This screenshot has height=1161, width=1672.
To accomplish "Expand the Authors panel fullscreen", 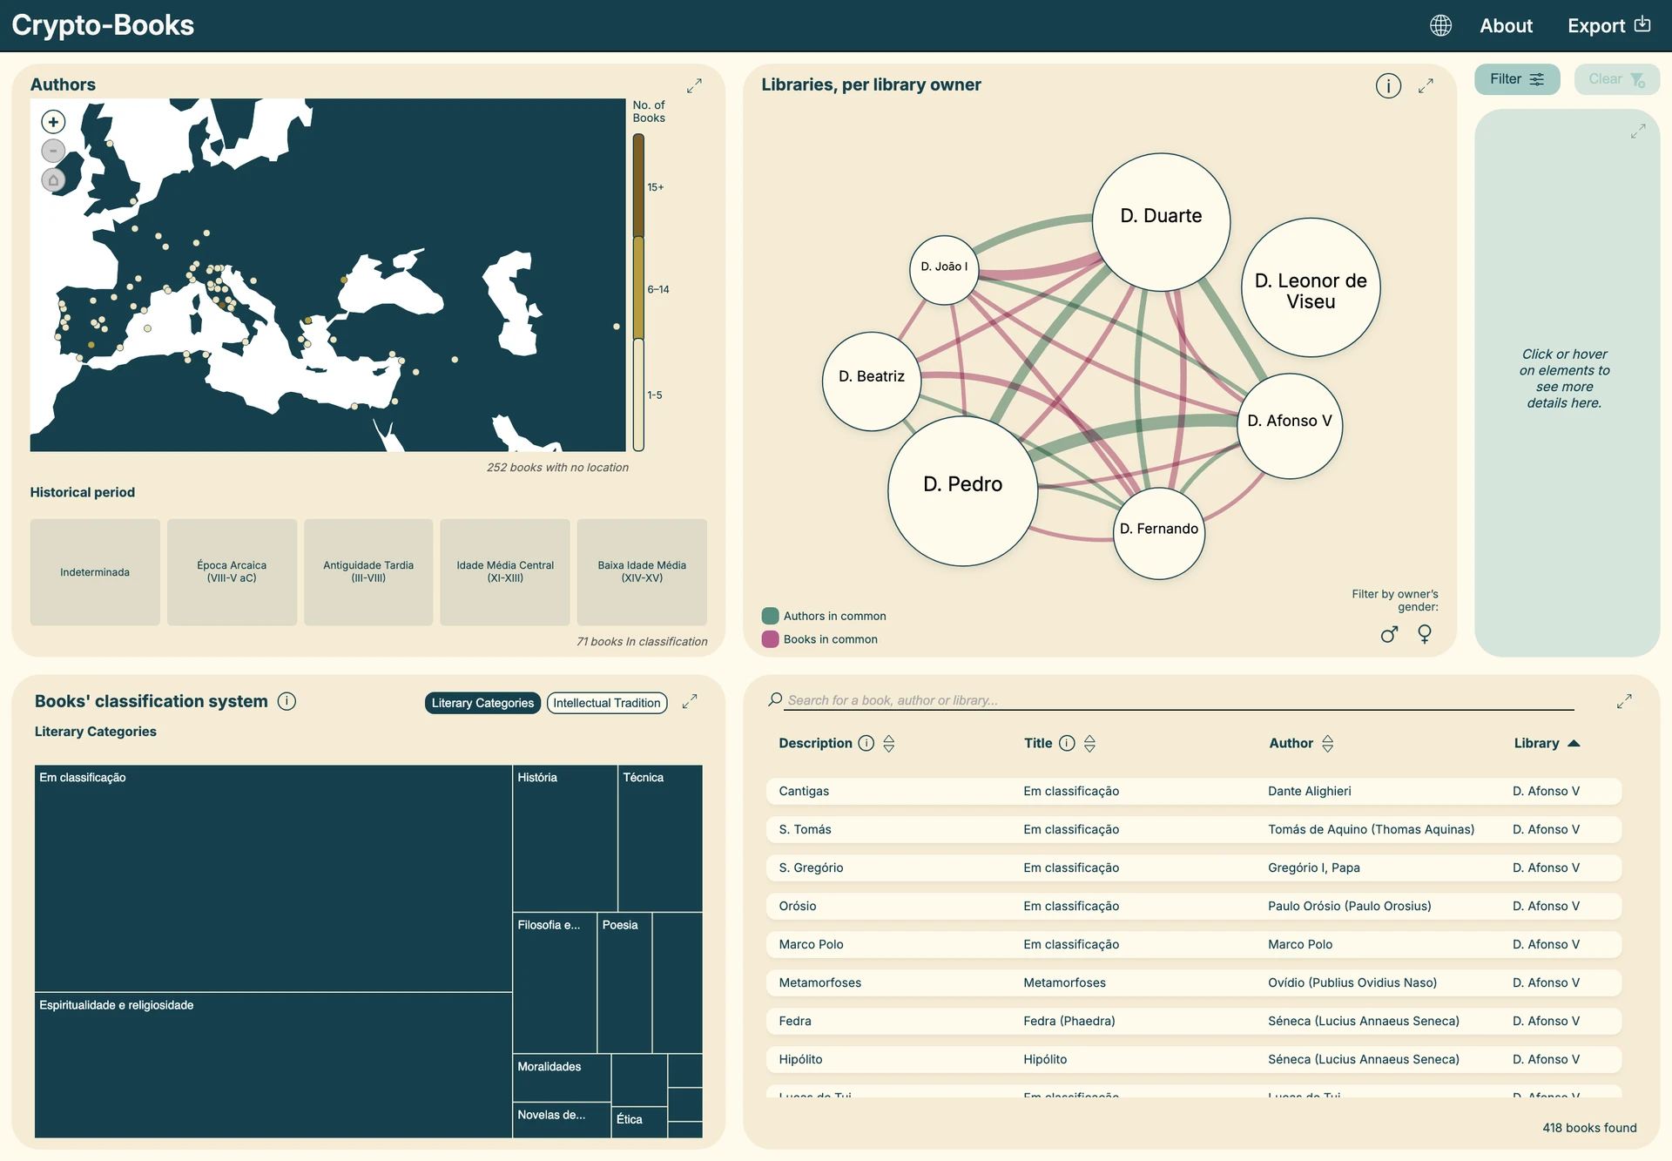I will (694, 86).
